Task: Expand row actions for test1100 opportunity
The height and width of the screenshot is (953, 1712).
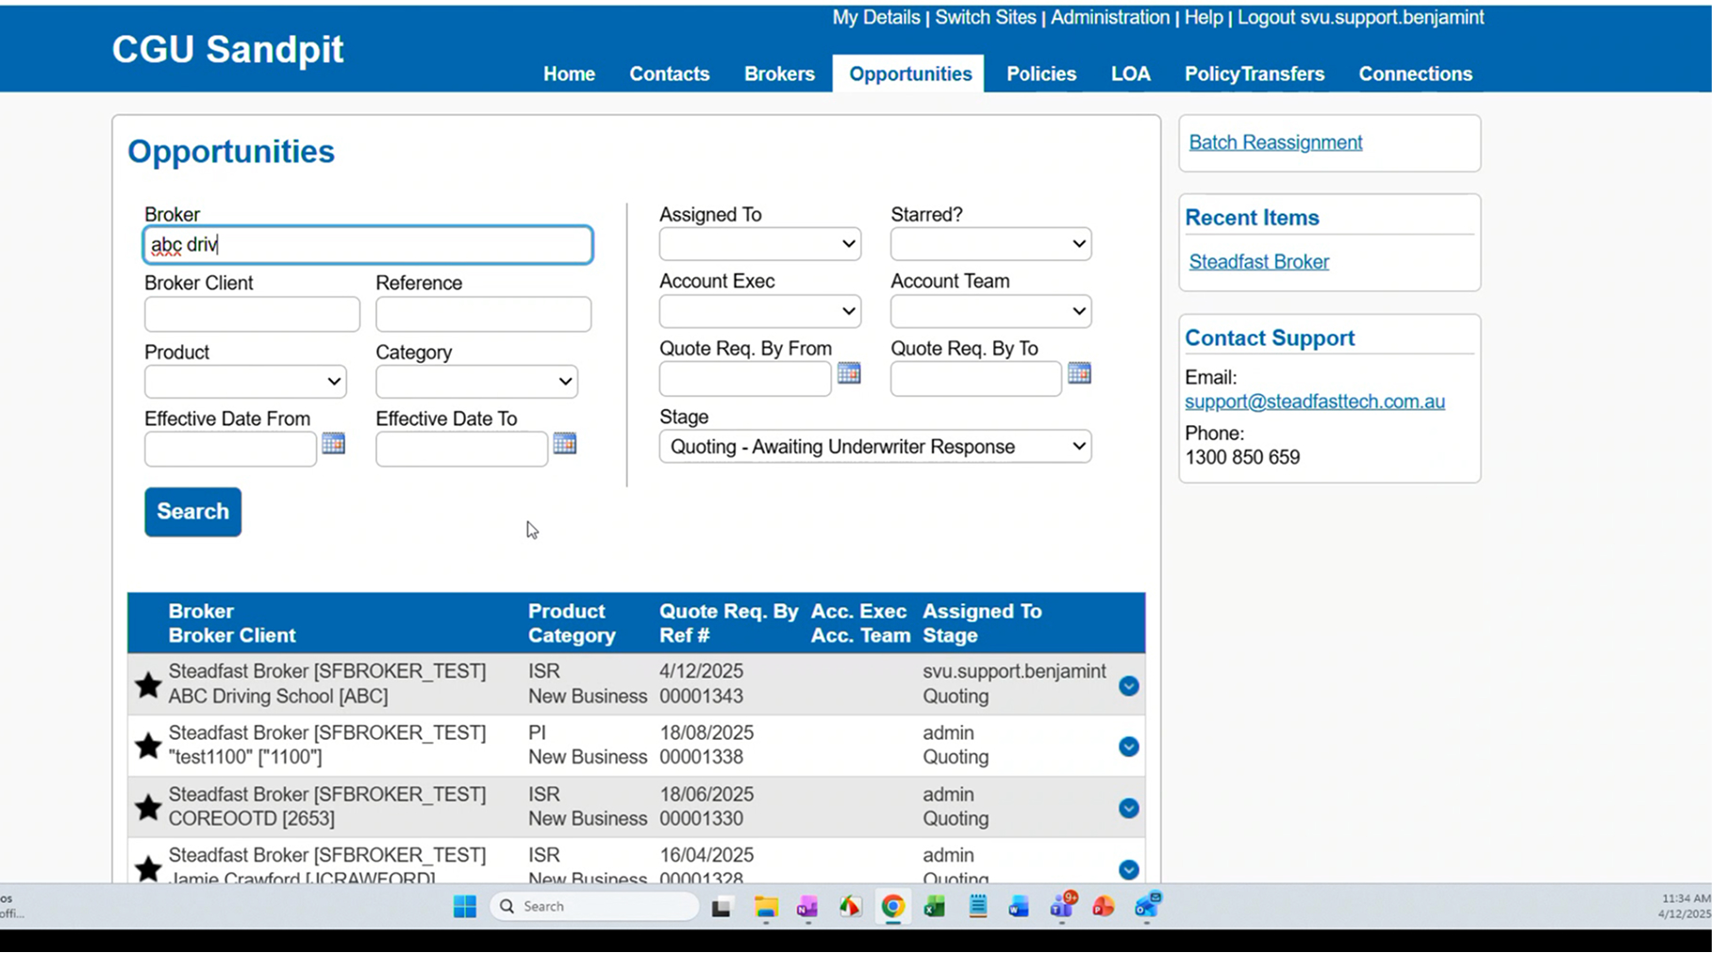Action: point(1128,747)
